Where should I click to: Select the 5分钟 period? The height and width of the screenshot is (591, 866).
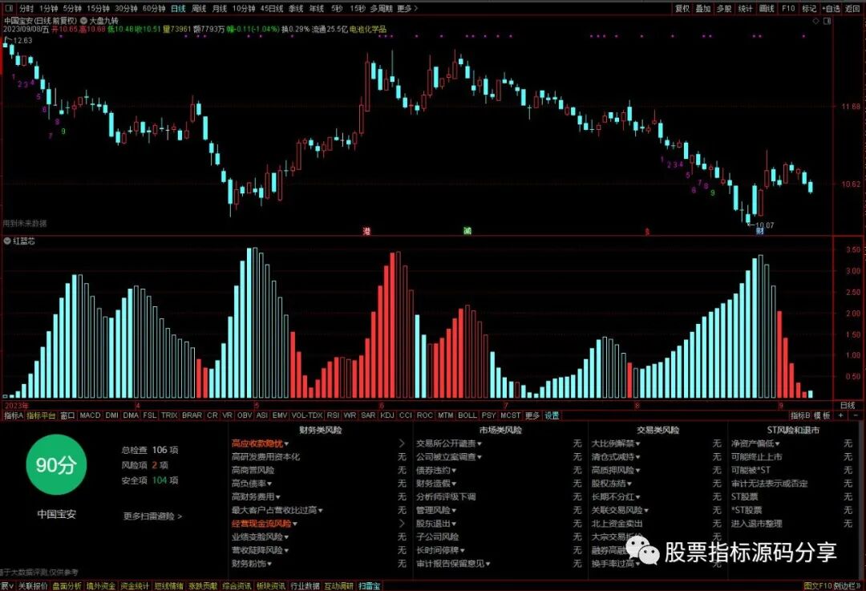72,8
